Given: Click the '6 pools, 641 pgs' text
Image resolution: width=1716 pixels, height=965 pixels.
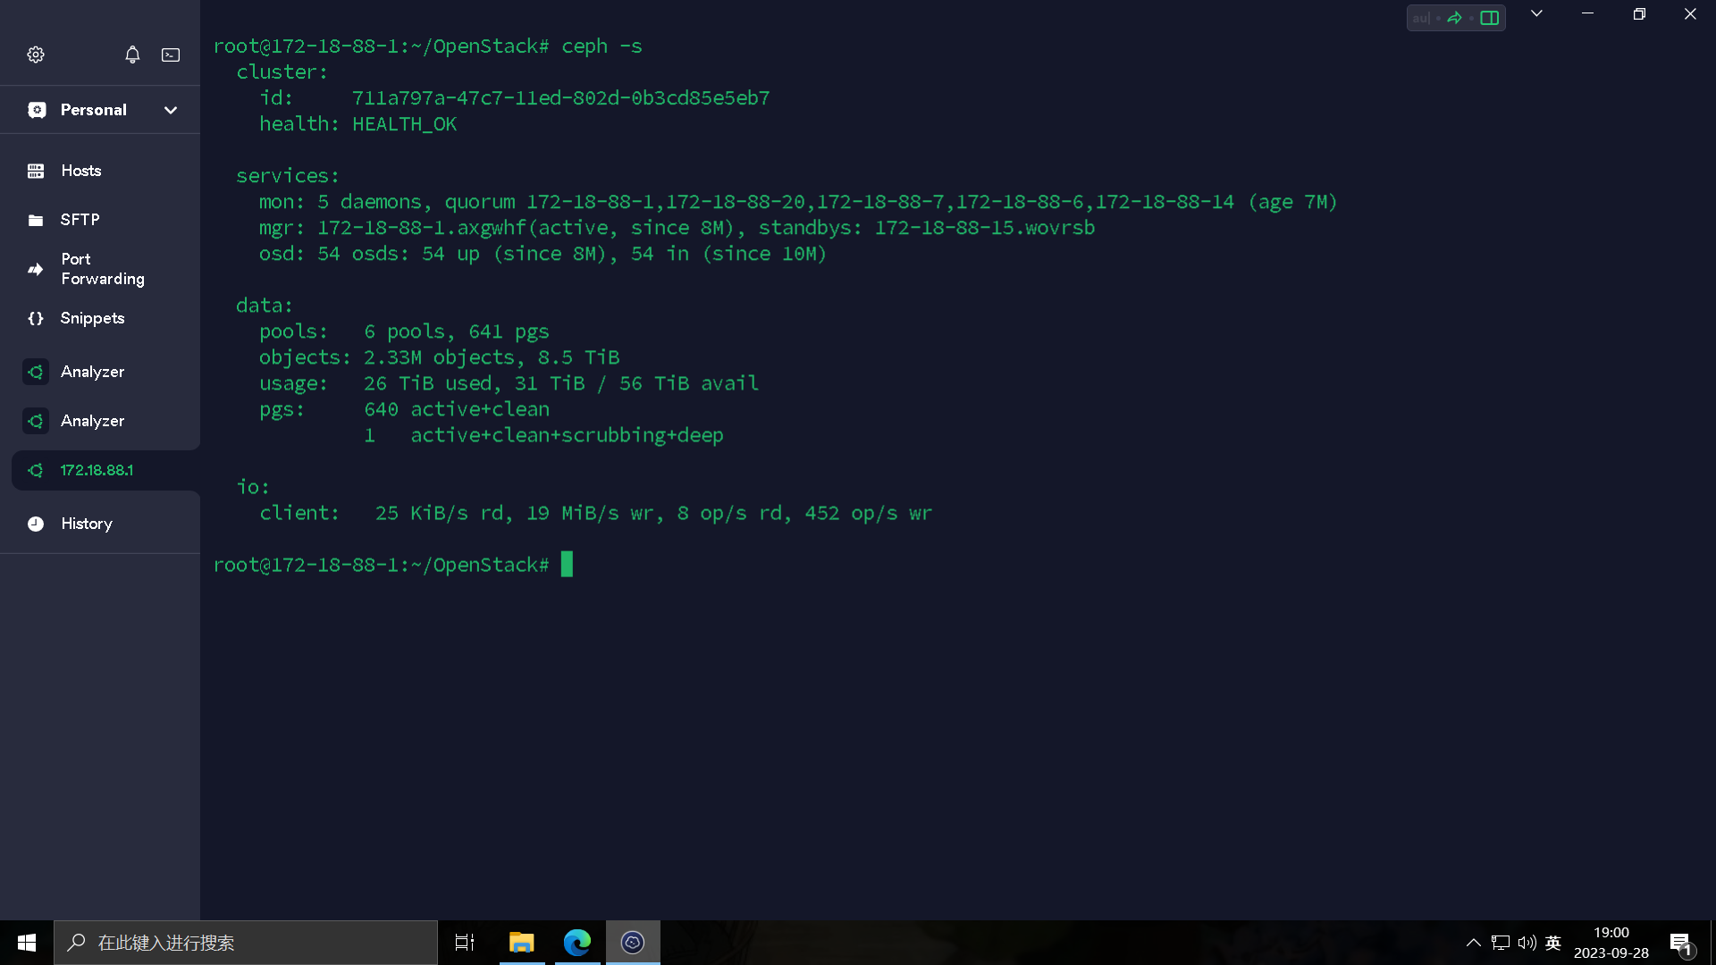Looking at the screenshot, I should [x=457, y=331].
